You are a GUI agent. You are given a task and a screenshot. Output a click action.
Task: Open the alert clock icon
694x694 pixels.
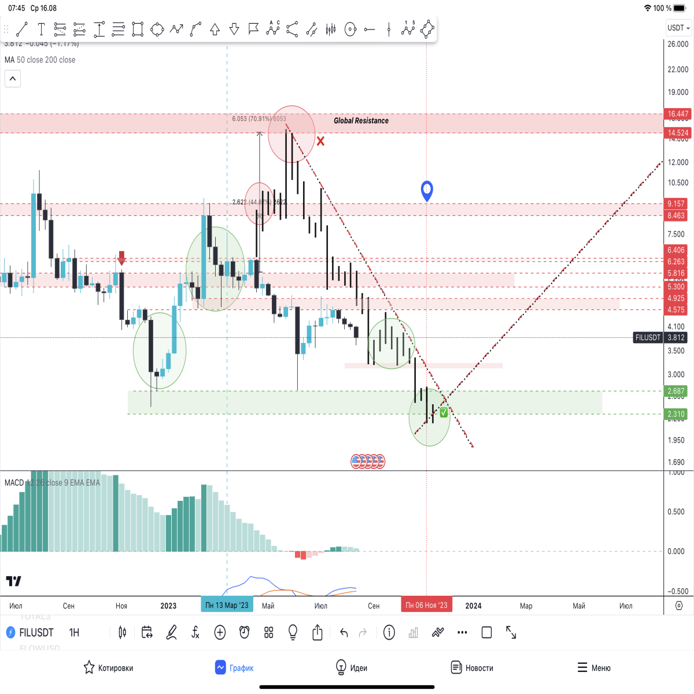(245, 632)
